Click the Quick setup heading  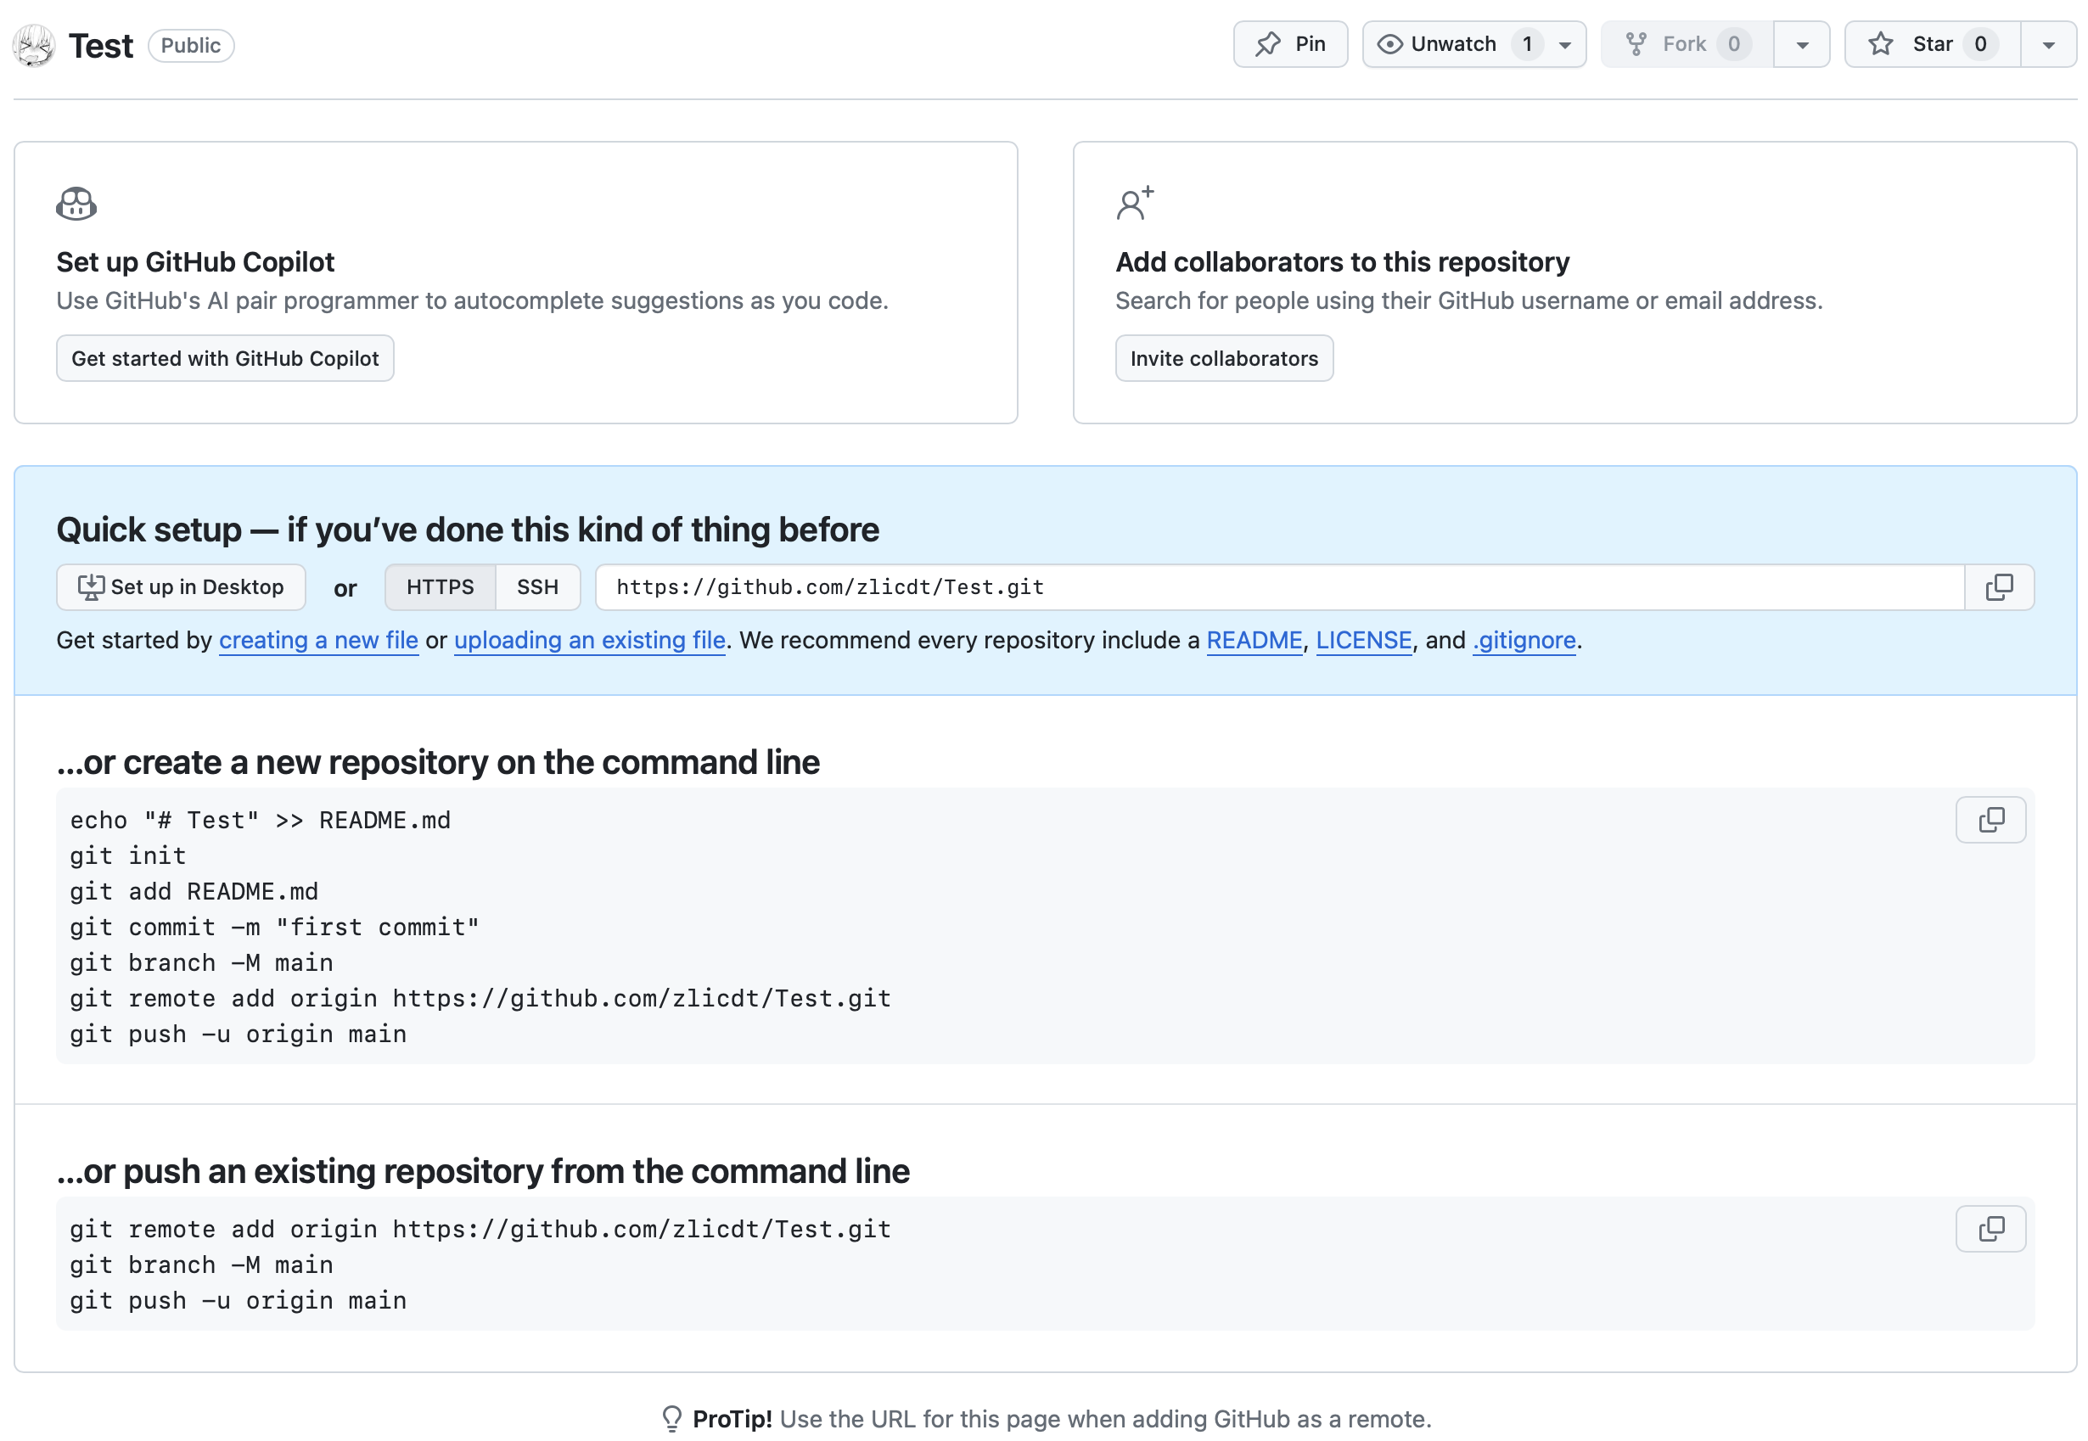[467, 529]
